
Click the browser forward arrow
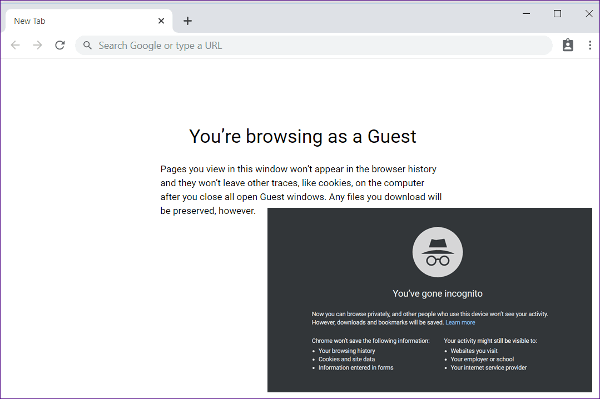pos(37,45)
